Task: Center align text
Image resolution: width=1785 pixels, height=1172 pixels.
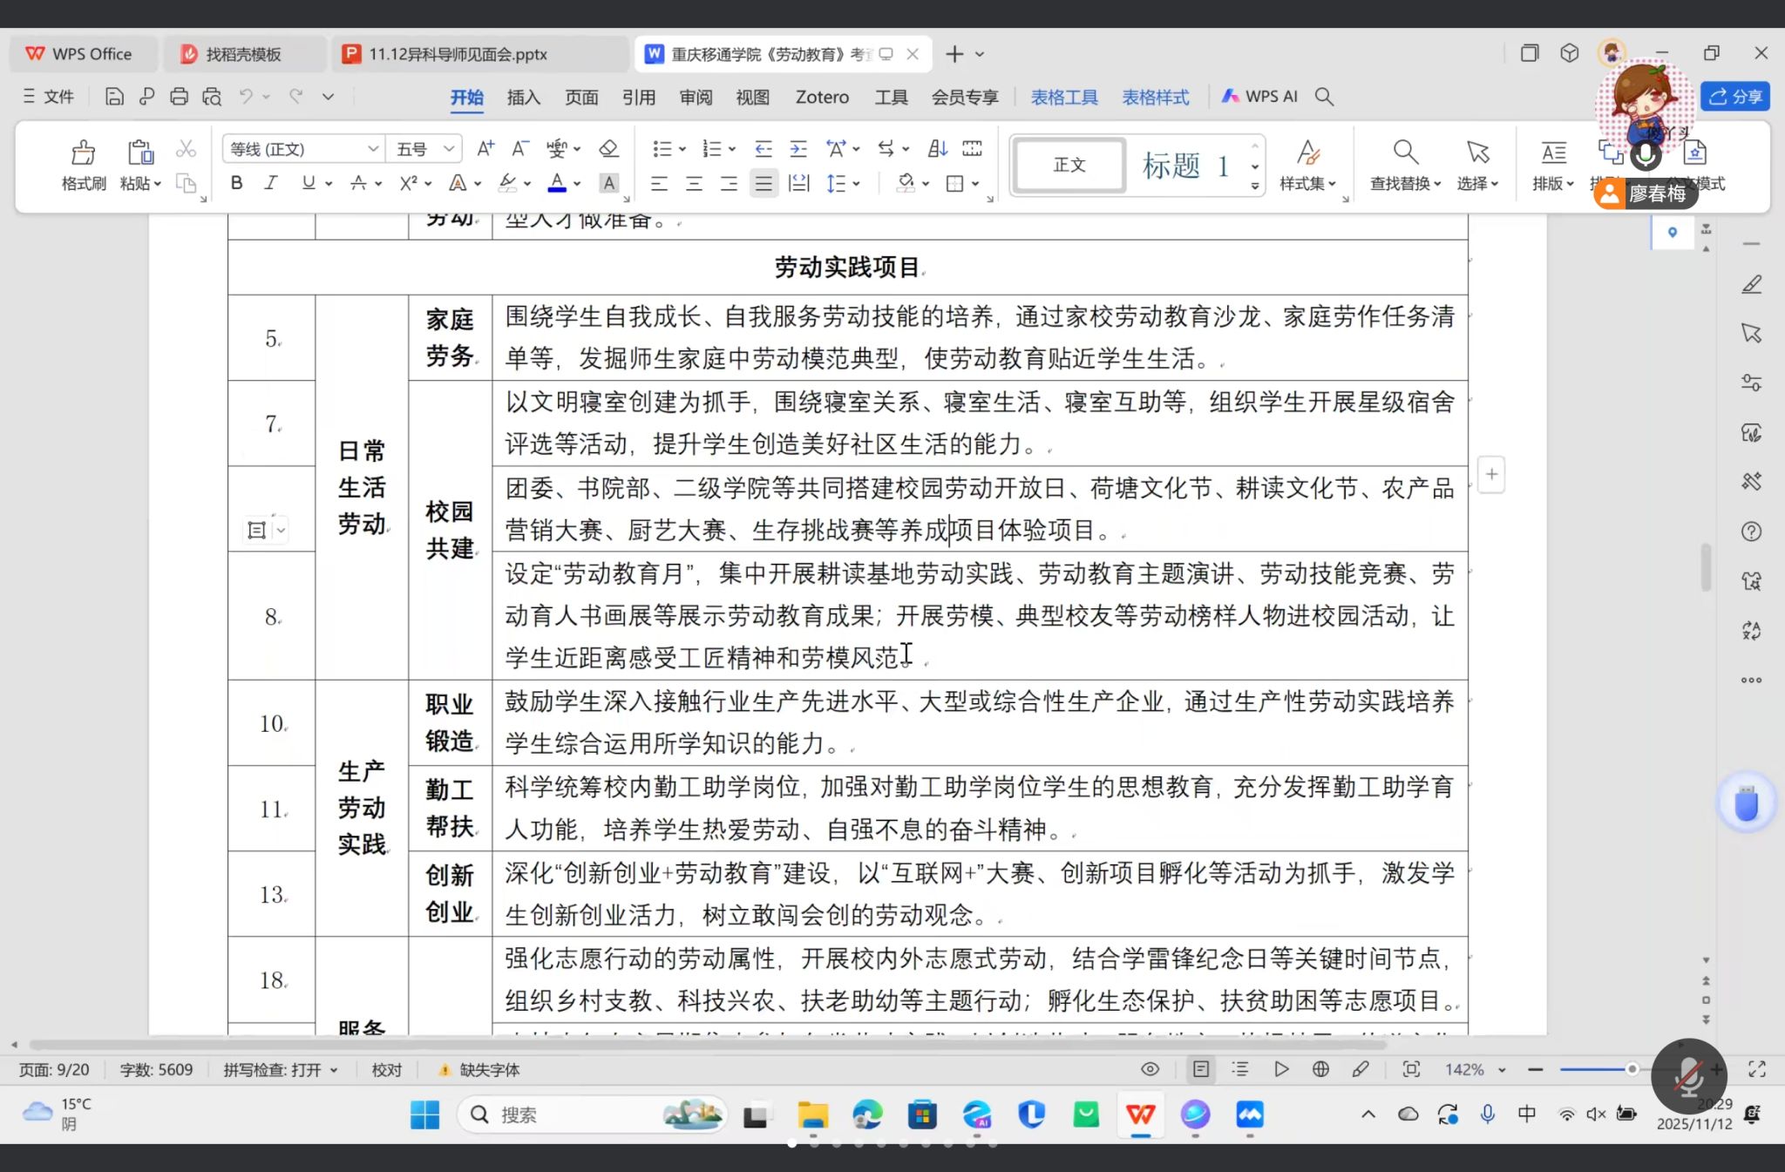Action: pos(694,183)
